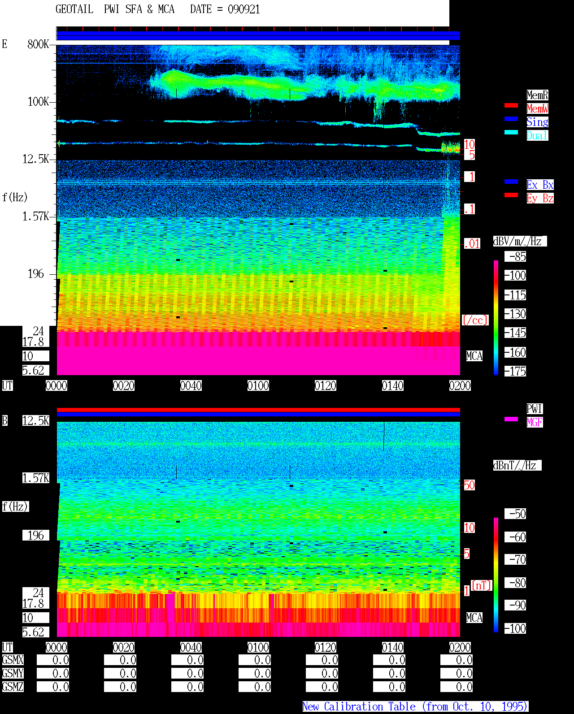The height and width of the screenshot is (714, 574).
Task: Click the blue Ex Bx legend swatch
Action: pyautogui.click(x=511, y=182)
